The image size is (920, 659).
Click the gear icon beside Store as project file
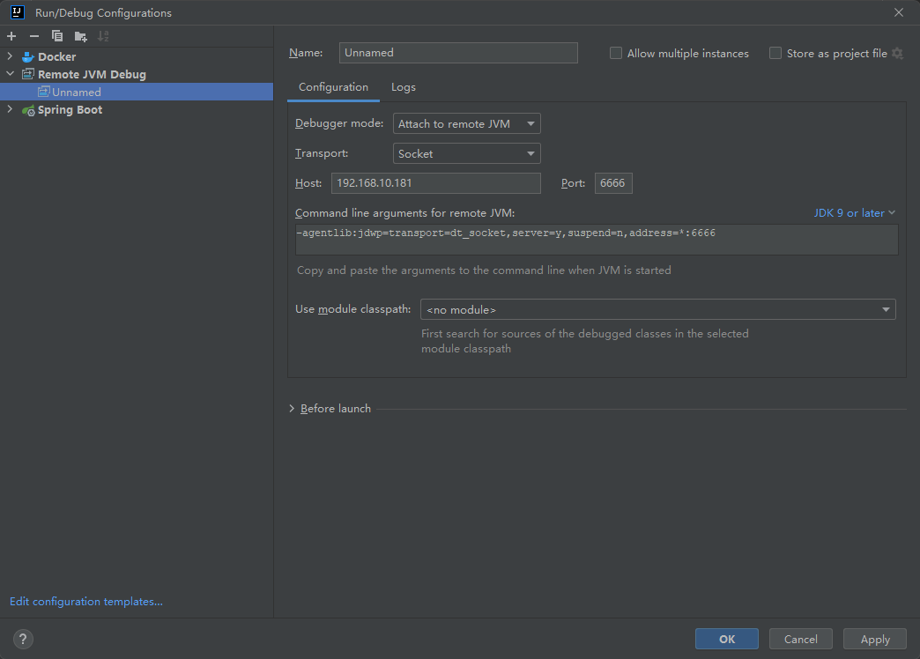(x=898, y=54)
